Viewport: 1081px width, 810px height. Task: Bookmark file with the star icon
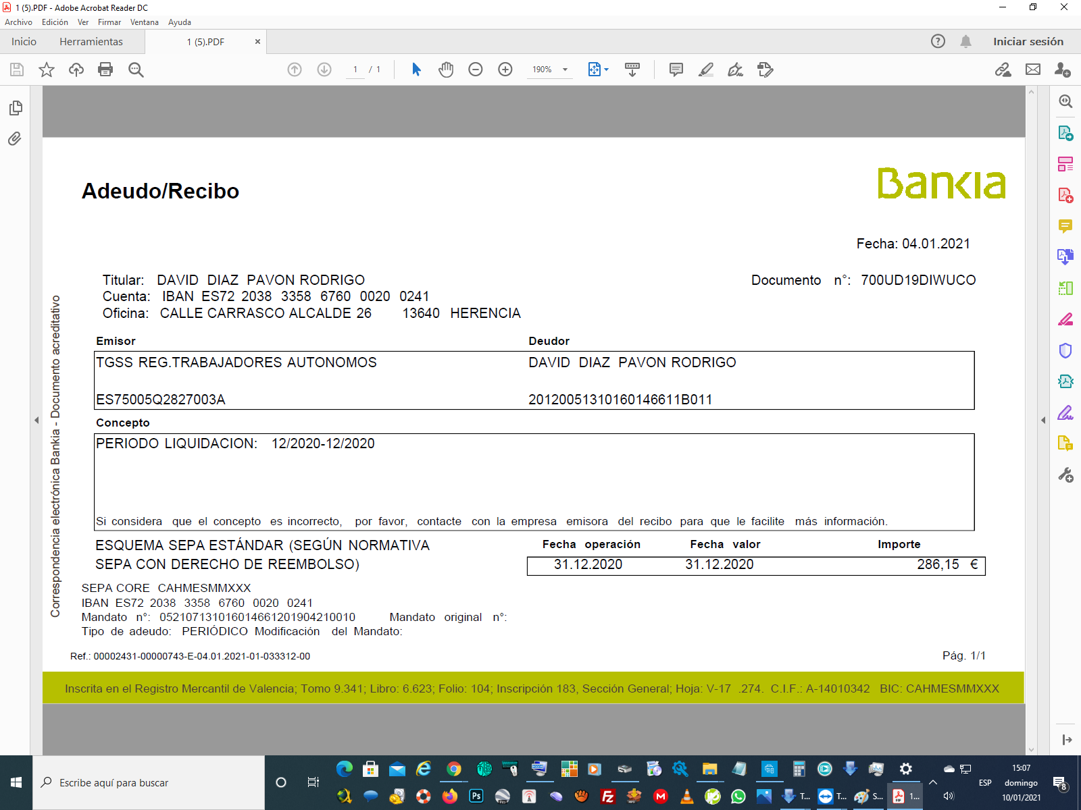click(x=47, y=70)
